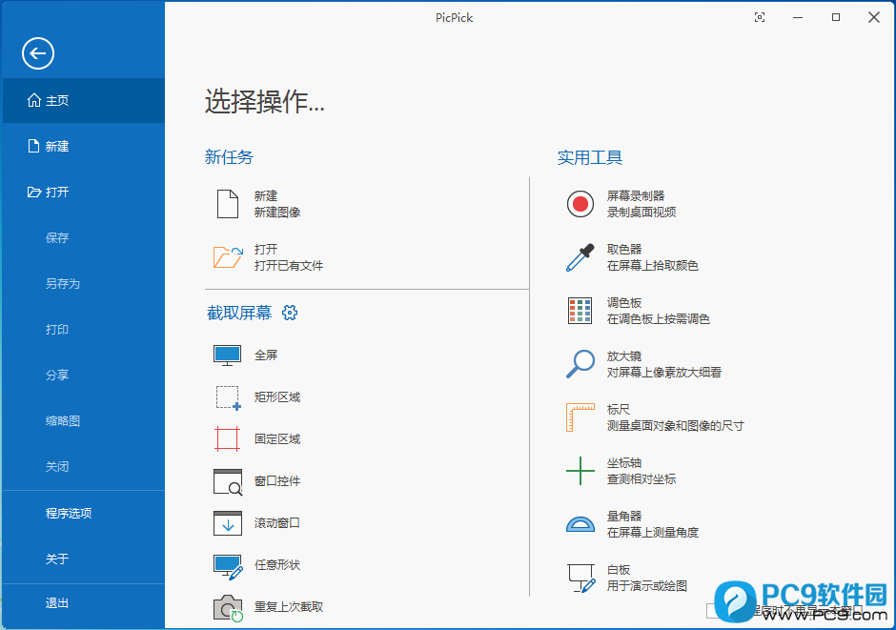Viewport: 896px width, 630px height.
Task: Click 查测相对坐标 description text
Action: point(641,479)
